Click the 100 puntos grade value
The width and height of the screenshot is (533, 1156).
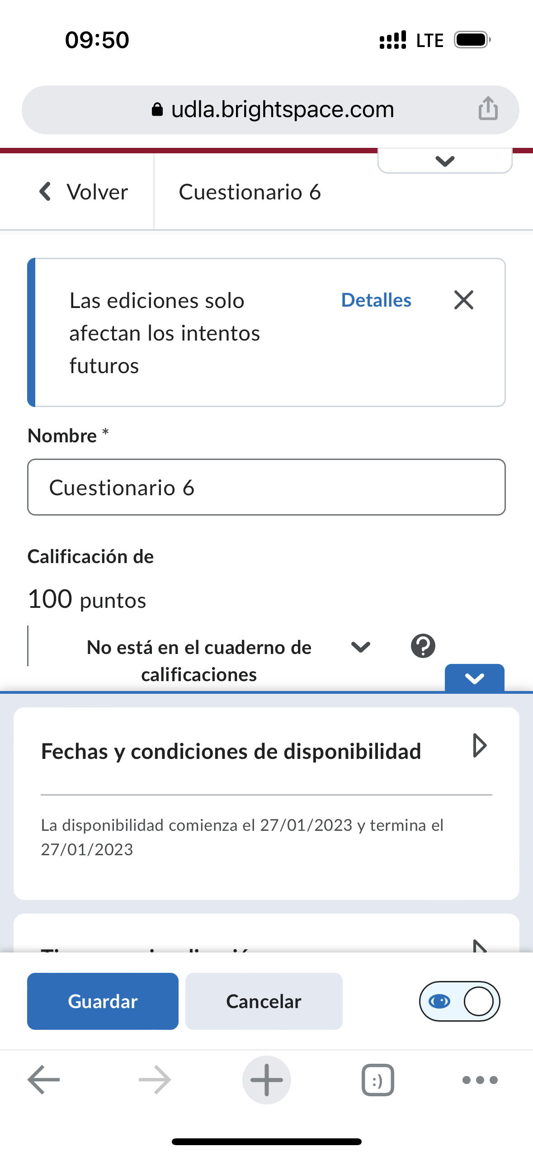87,599
